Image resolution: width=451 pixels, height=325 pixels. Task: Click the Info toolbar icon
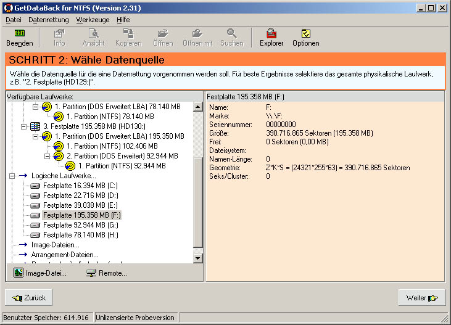pos(59,33)
